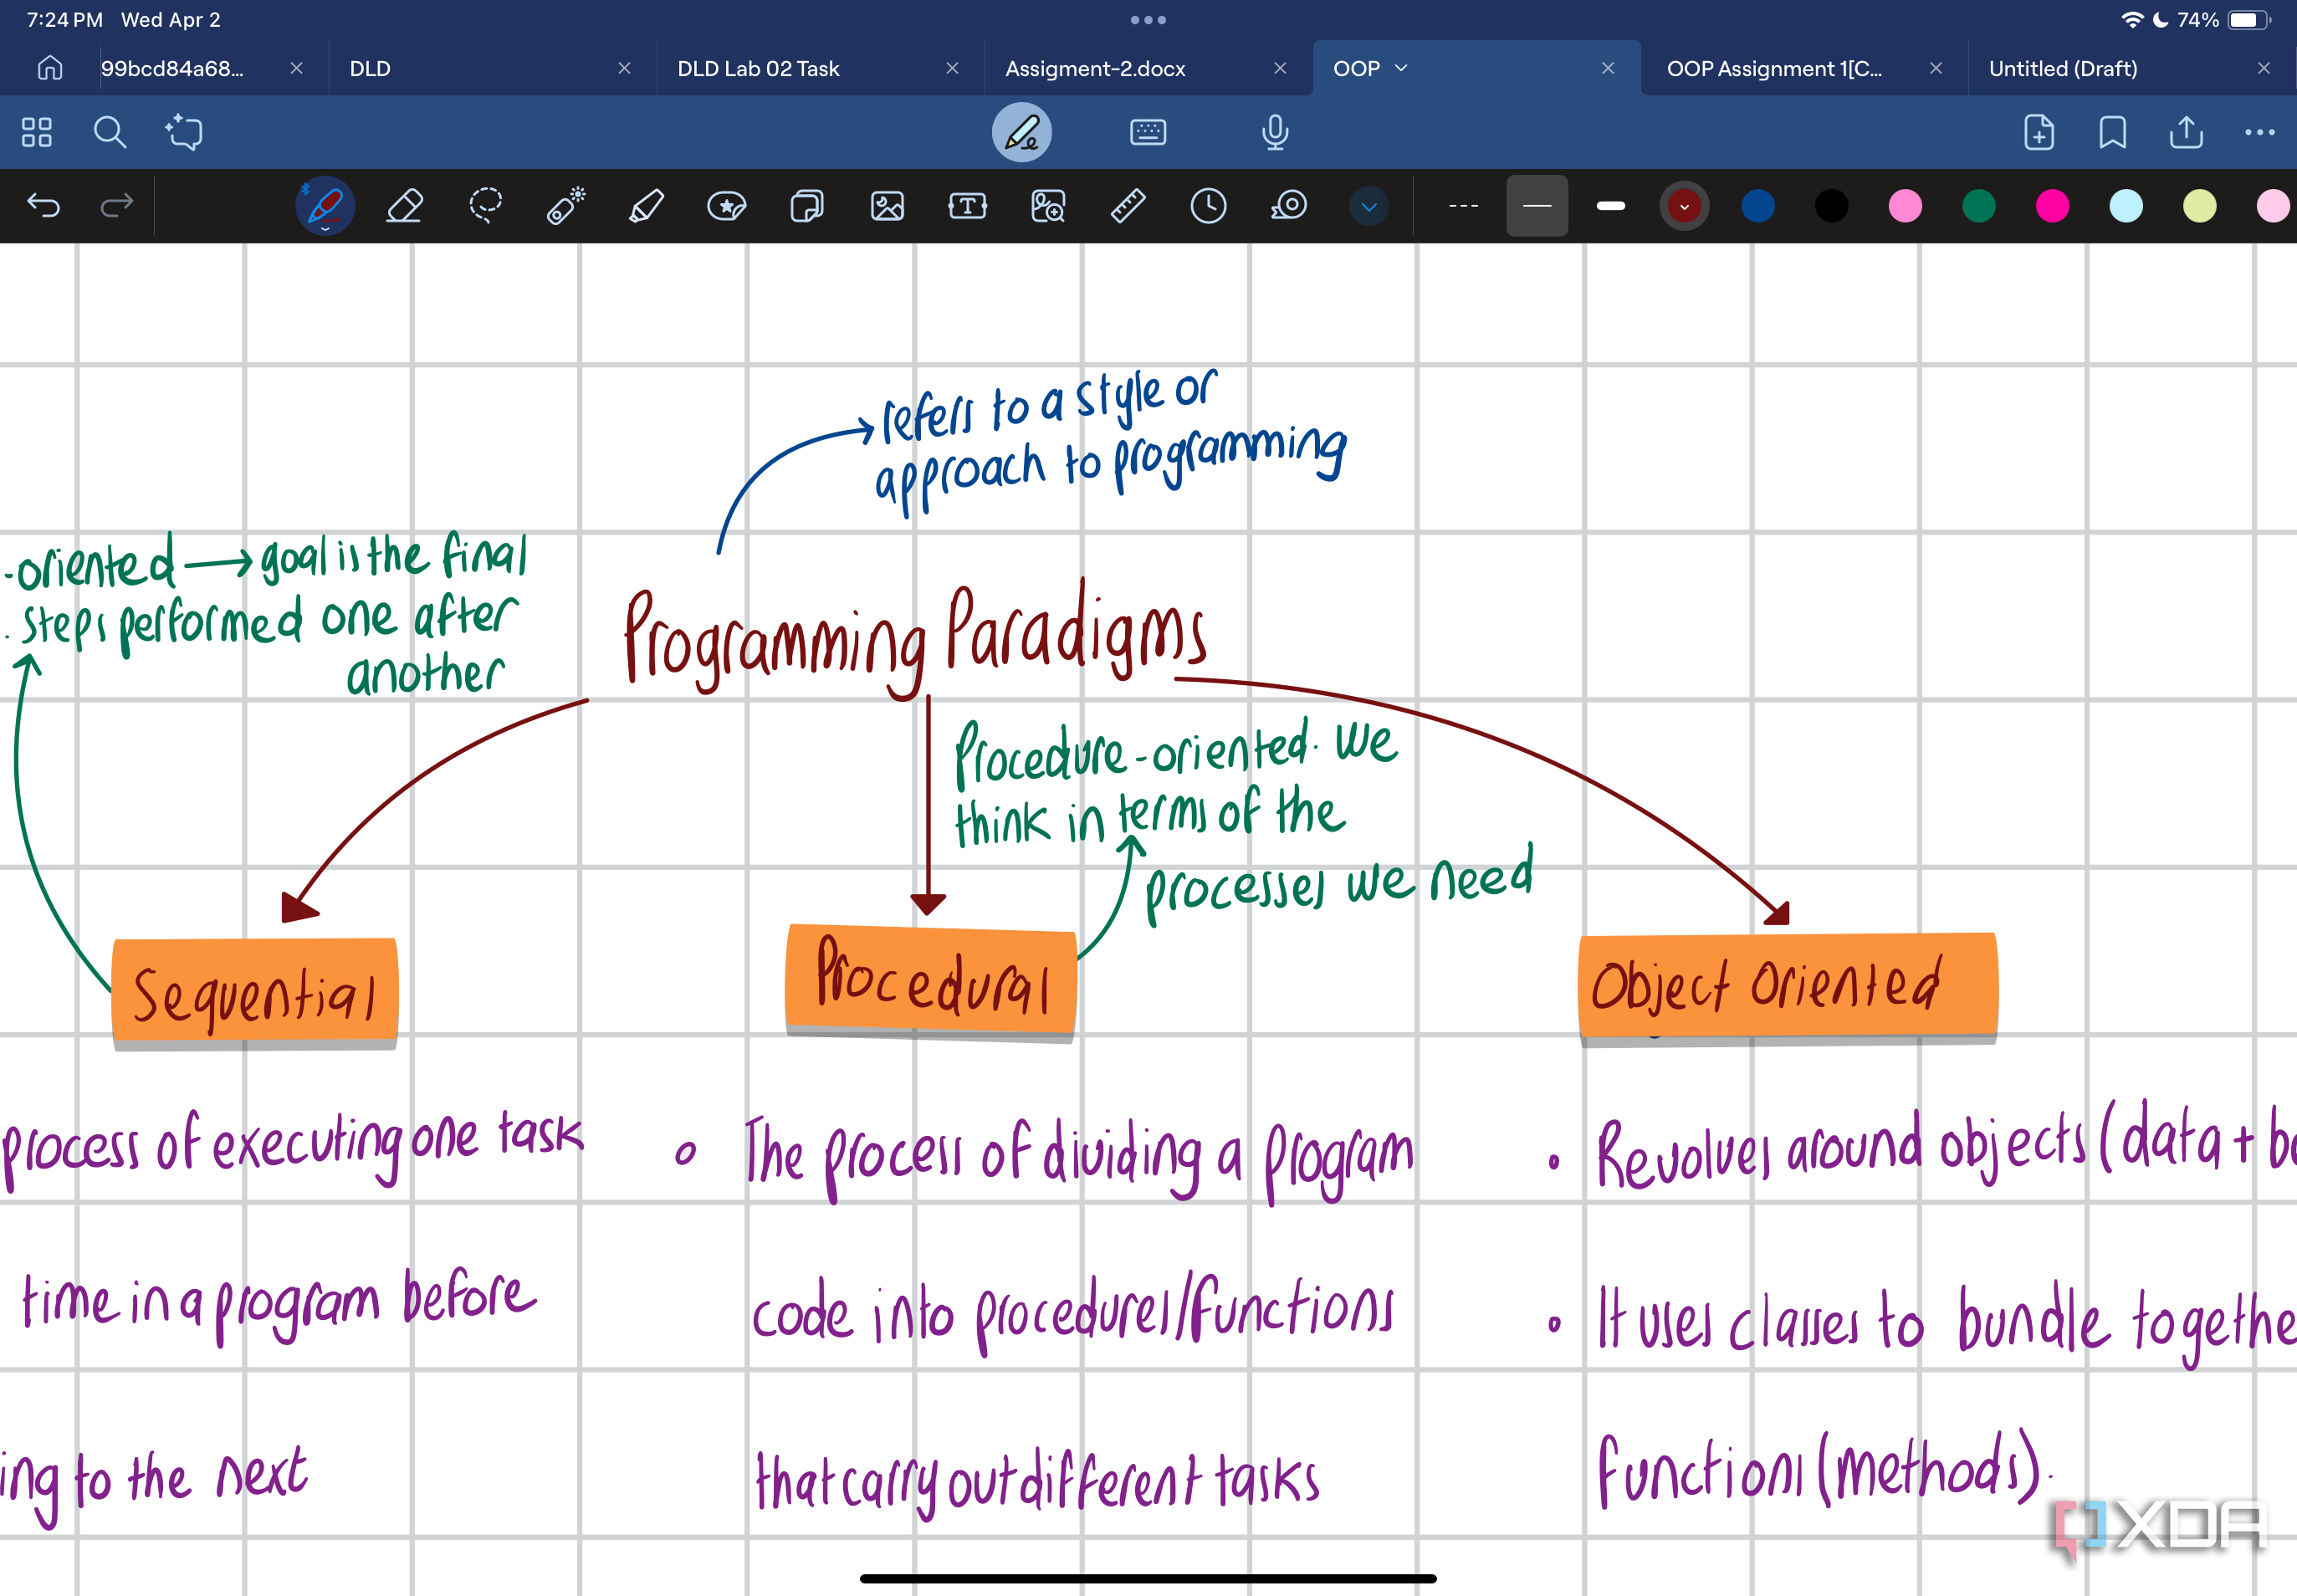
Task: Close the Untitled (Draft) tab
Action: 2264,68
